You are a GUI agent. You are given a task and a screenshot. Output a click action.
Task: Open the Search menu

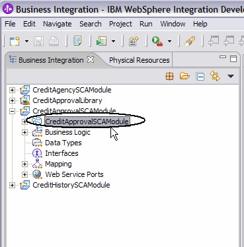[x=91, y=24]
